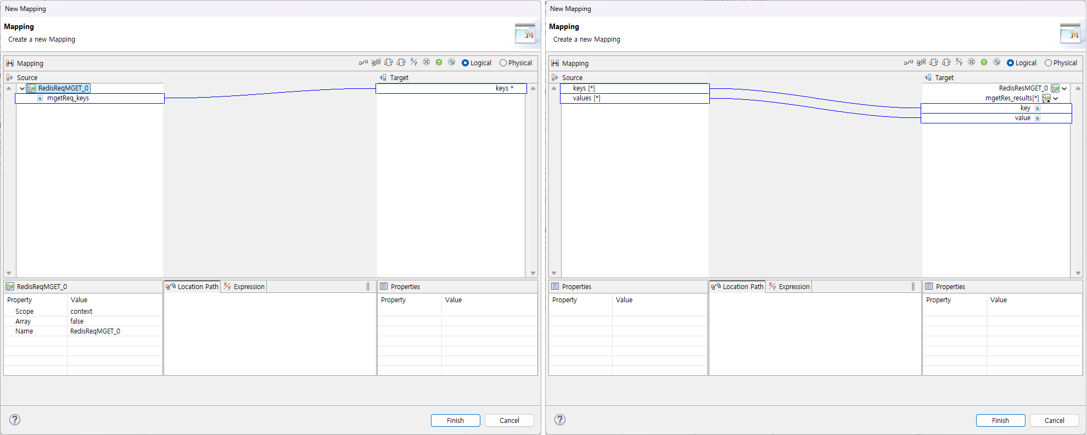The width and height of the screenshot is (1087, 435).
Task: Click the Scope property value 'context'
Action: coord(81,312)
